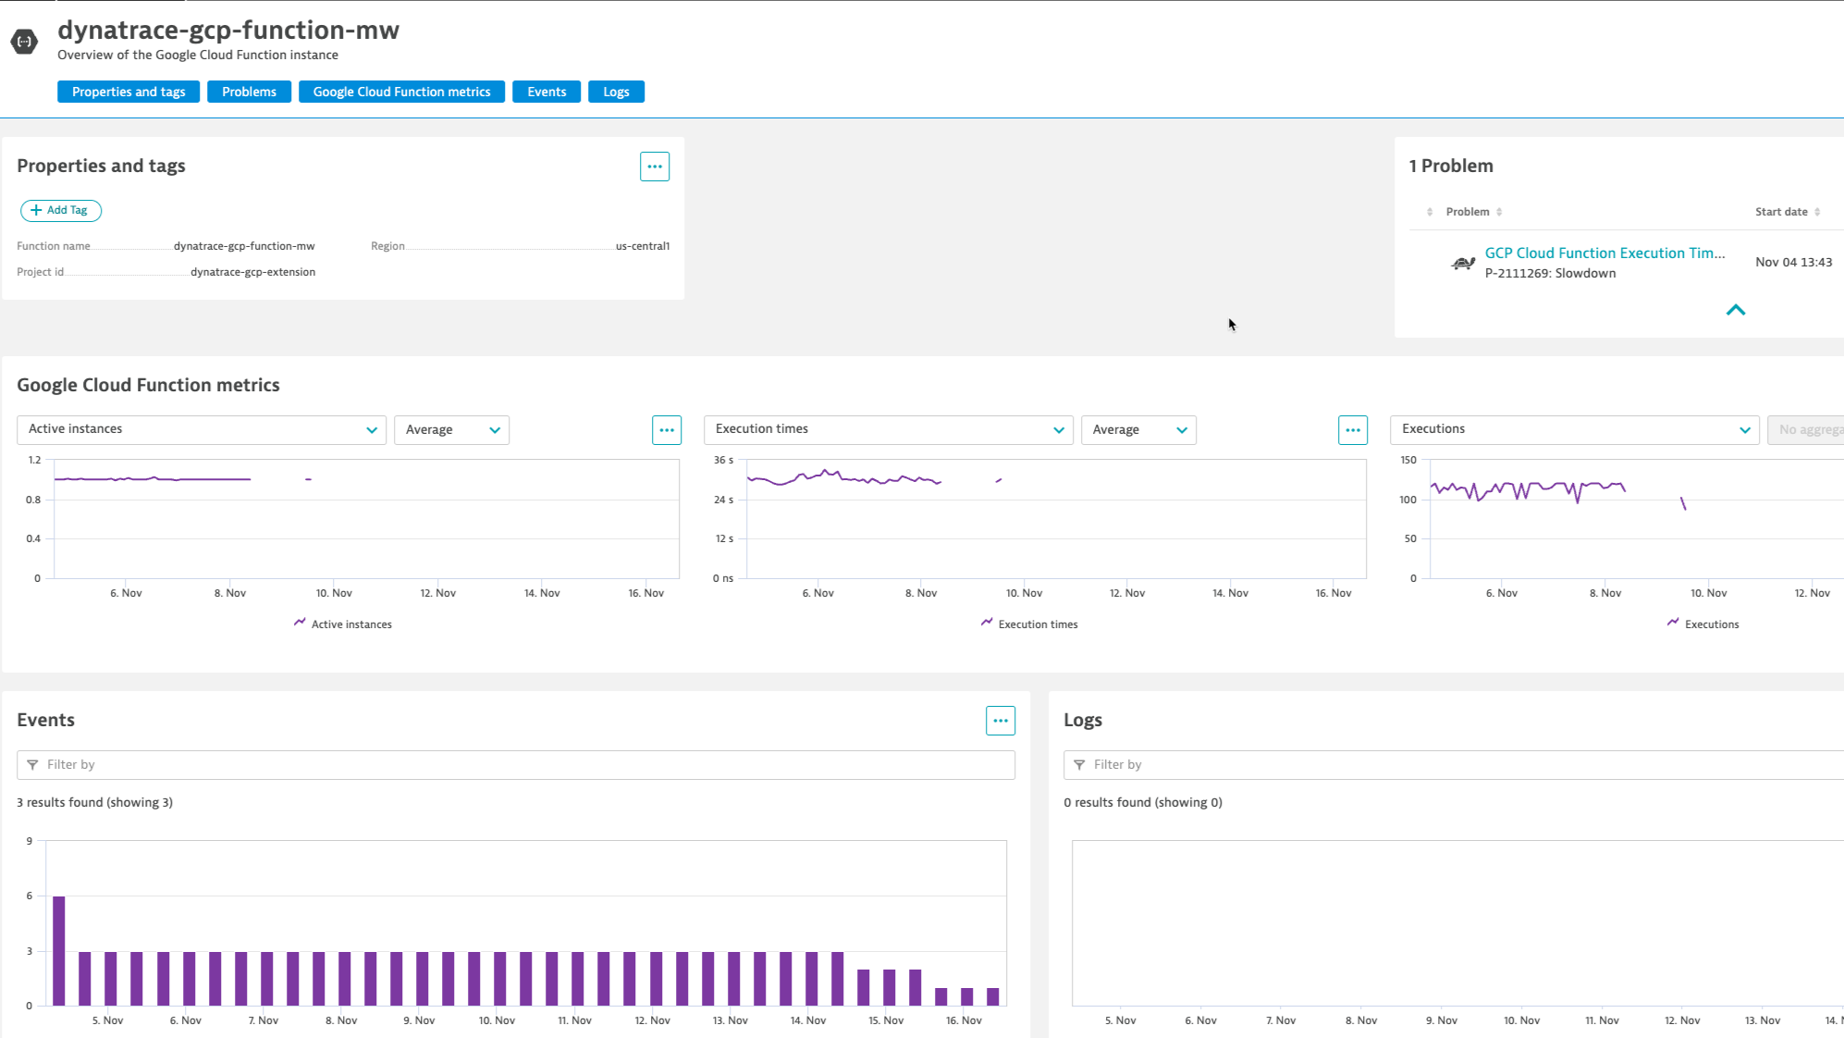Image resolution: width=1844 pixels, height=1038 pixels.
Task: Jump to Logs section
Action: point(616,92)
